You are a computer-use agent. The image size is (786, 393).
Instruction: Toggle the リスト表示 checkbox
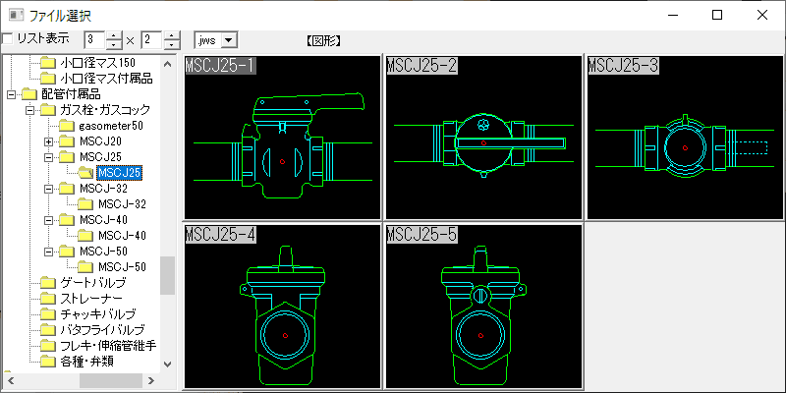coord(8,39)
